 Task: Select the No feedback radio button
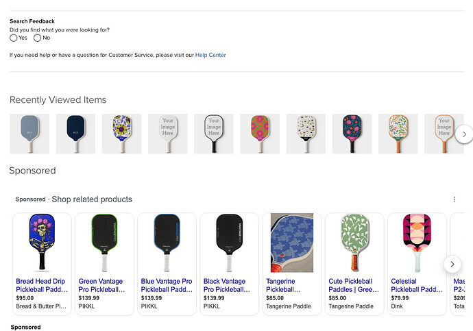pyautogui.click(x=38, y=38)
